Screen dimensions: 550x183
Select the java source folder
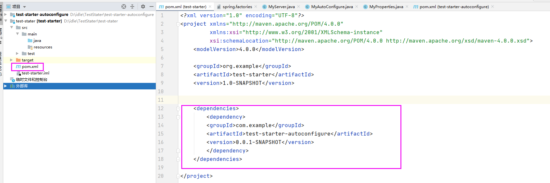(x=37, y=41)
